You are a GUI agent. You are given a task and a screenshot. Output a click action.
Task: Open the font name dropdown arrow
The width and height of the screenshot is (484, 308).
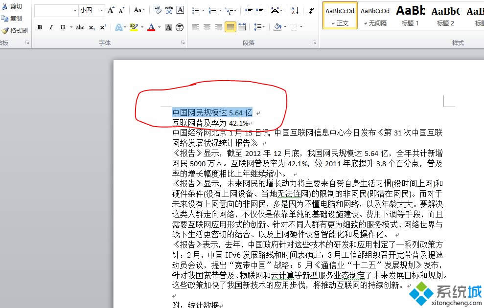point(75,10)
